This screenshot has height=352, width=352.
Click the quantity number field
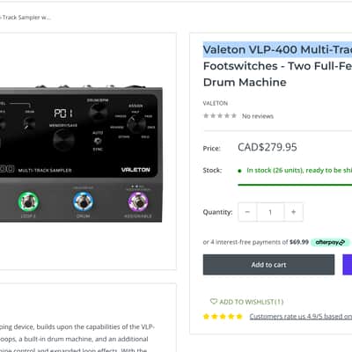tap(270, 212)
